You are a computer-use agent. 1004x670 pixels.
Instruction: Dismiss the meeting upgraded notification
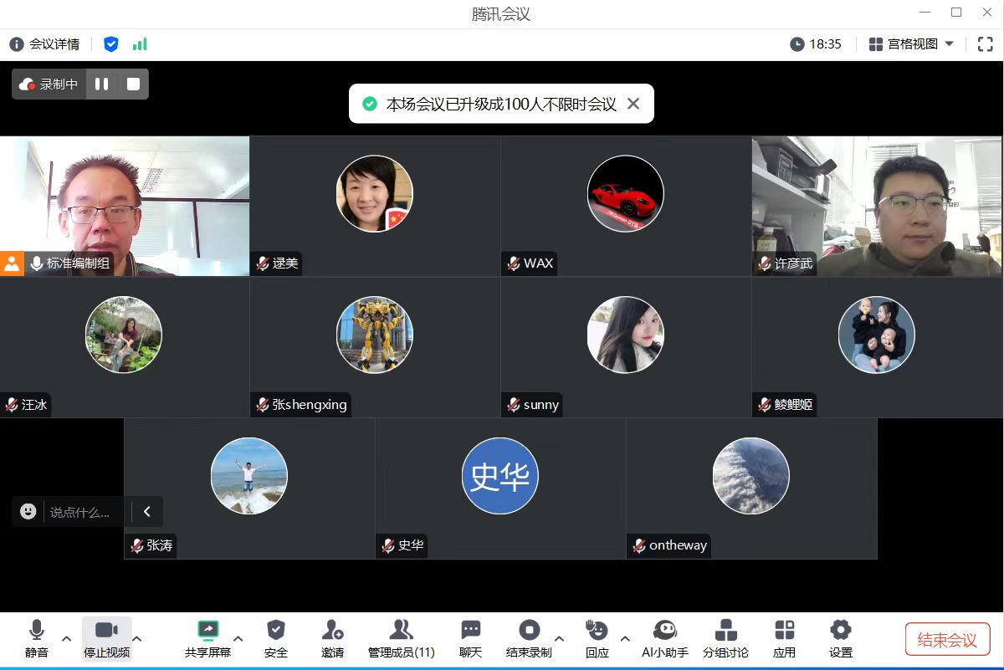tap(633, 104)
